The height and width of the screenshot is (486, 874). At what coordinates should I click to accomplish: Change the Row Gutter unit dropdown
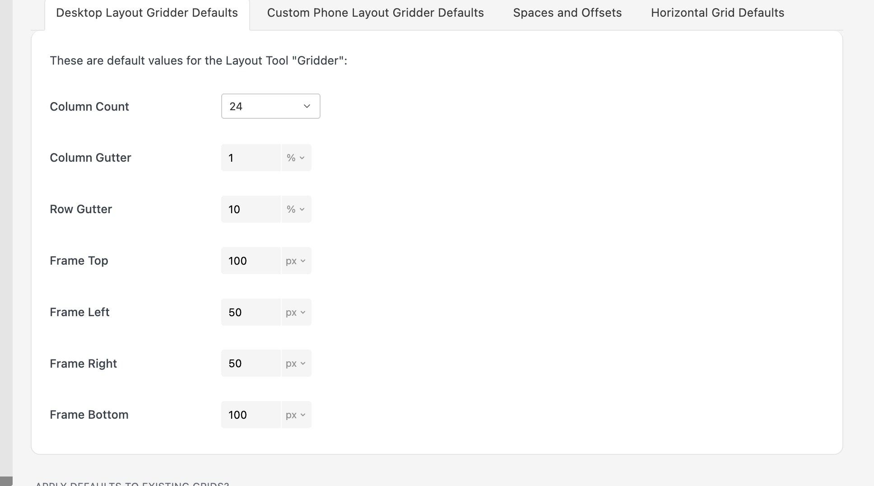coord(296,209)
